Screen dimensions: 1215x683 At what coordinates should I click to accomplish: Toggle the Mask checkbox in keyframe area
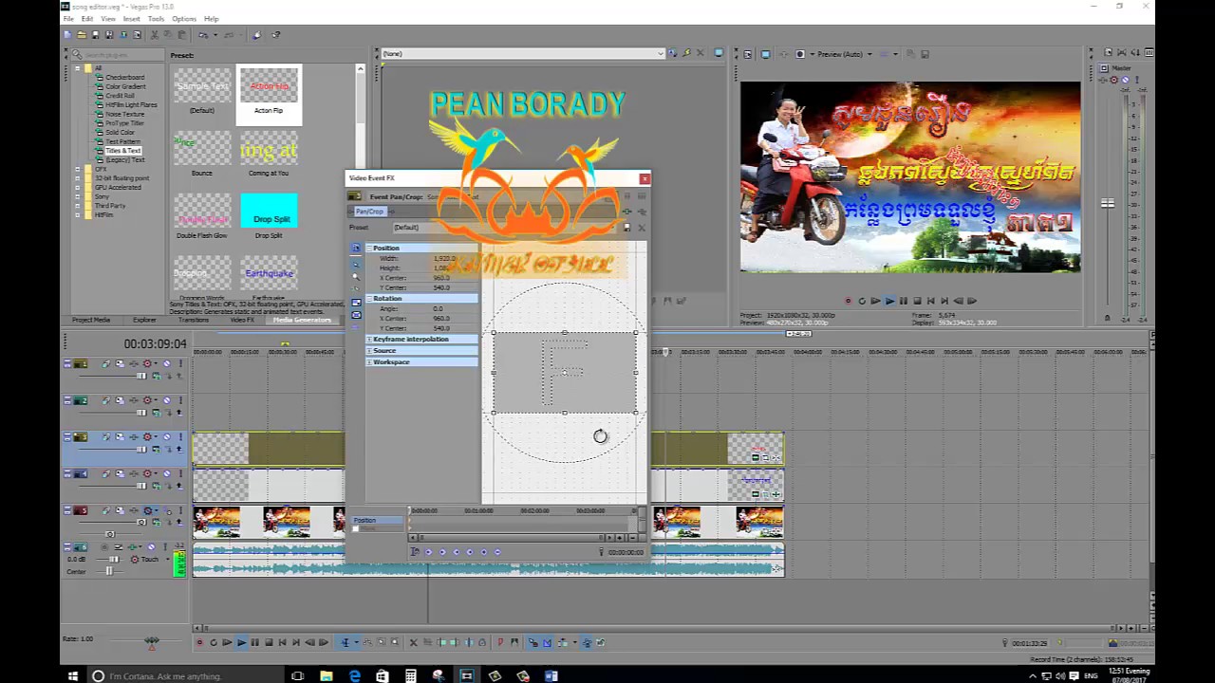pyautogui.click(x=356, y=528)
